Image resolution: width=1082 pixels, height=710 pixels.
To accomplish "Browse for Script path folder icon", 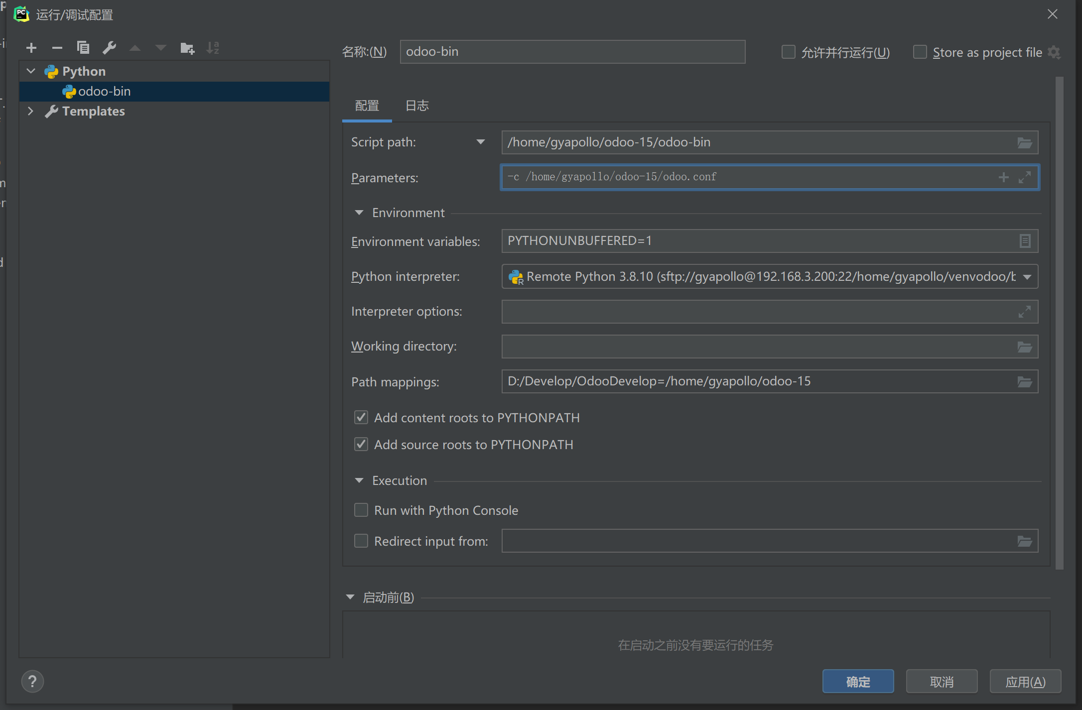I will pos(1024,143).
